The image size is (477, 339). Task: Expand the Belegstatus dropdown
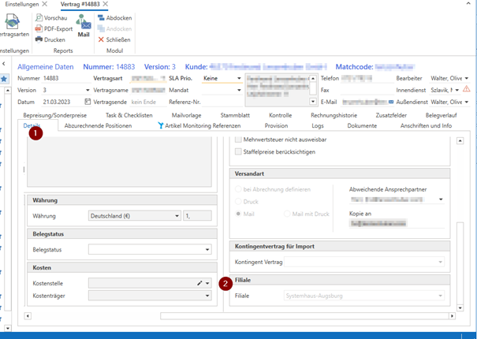click(x=207, y=250)
